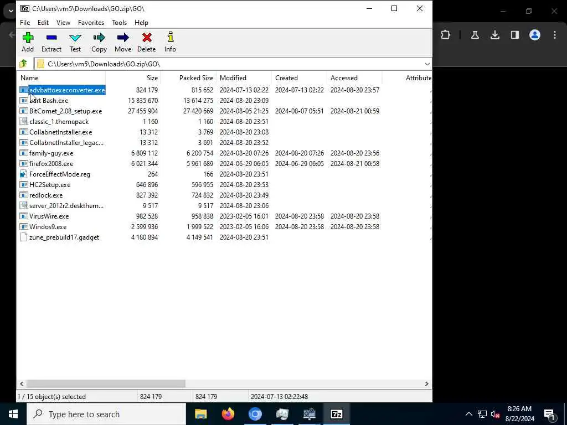567x425 pixels.
Task: Select redlock.exe file
Action: pyautogui.click(x=46, y=195)
